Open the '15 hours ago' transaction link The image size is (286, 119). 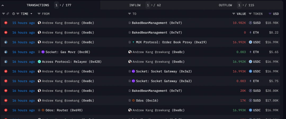[23, 23]
